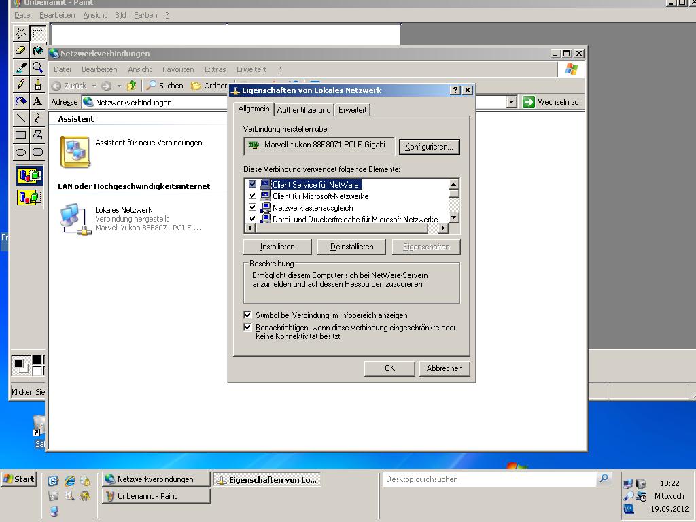
Task: Activate the Magnifier tool in Paint
Action: click(38, 67)
